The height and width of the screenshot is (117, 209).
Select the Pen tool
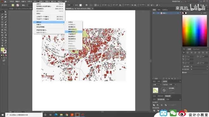(2, 17)
